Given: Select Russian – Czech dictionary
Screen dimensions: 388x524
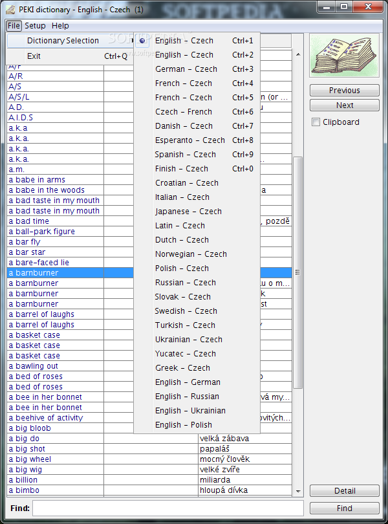Looking at the screenshot, I should pos(197,283).
